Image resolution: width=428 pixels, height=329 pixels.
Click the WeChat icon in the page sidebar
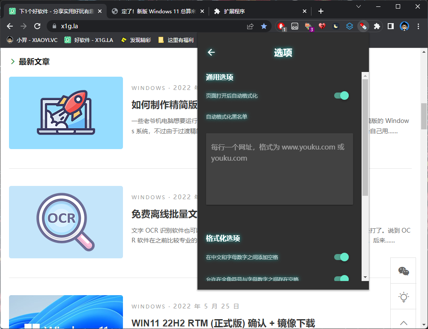403,271
